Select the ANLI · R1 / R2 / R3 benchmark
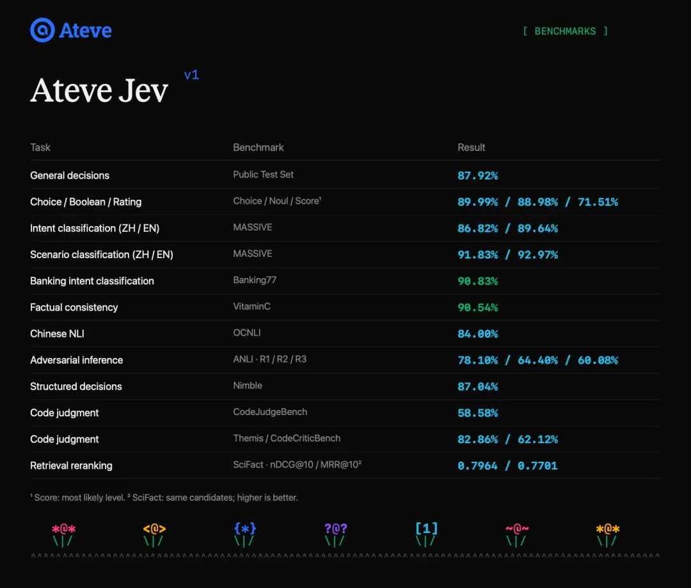Screen dimensions: 691x588 [x=270, y=359]
